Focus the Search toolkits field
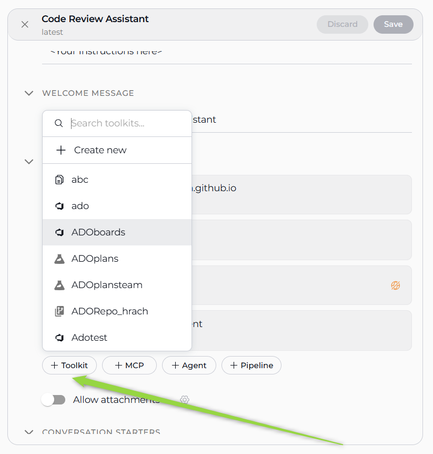Viewport: 433px width, 454px height. (x=126, y=123)
